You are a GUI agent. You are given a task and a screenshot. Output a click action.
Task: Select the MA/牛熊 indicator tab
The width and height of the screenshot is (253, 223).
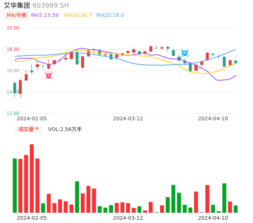coord(17,15)
